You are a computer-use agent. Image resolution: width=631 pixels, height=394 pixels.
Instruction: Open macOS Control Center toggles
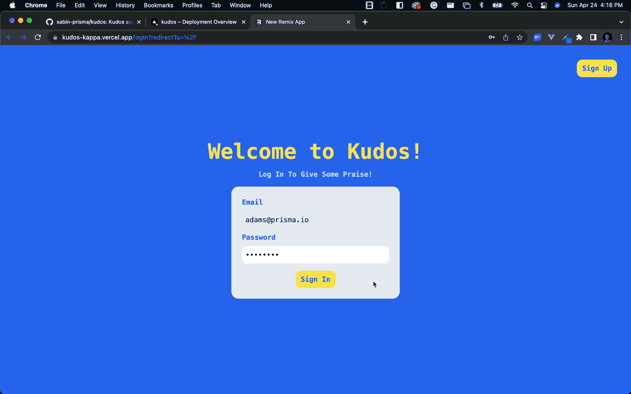pos(544,5)
